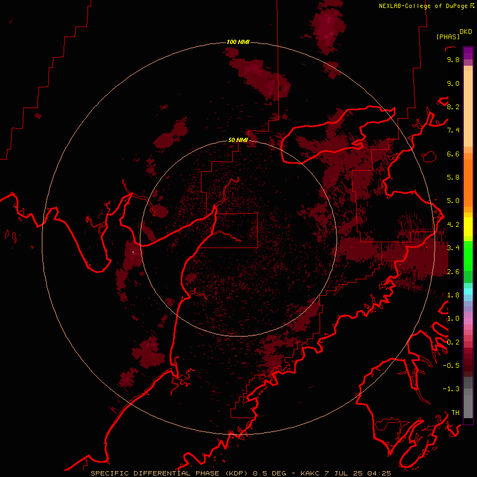This screenshot has width=477, height=477.
Task: Click the 7.4 value on color scale
Action: pyautogui.click(x=453, y=130)
